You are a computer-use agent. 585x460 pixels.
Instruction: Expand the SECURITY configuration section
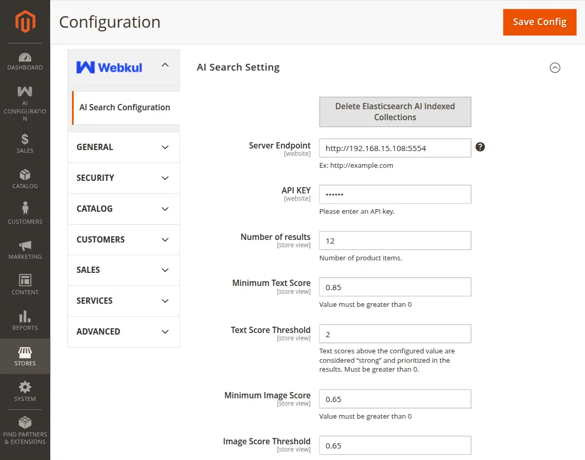[x=123, y=178]
